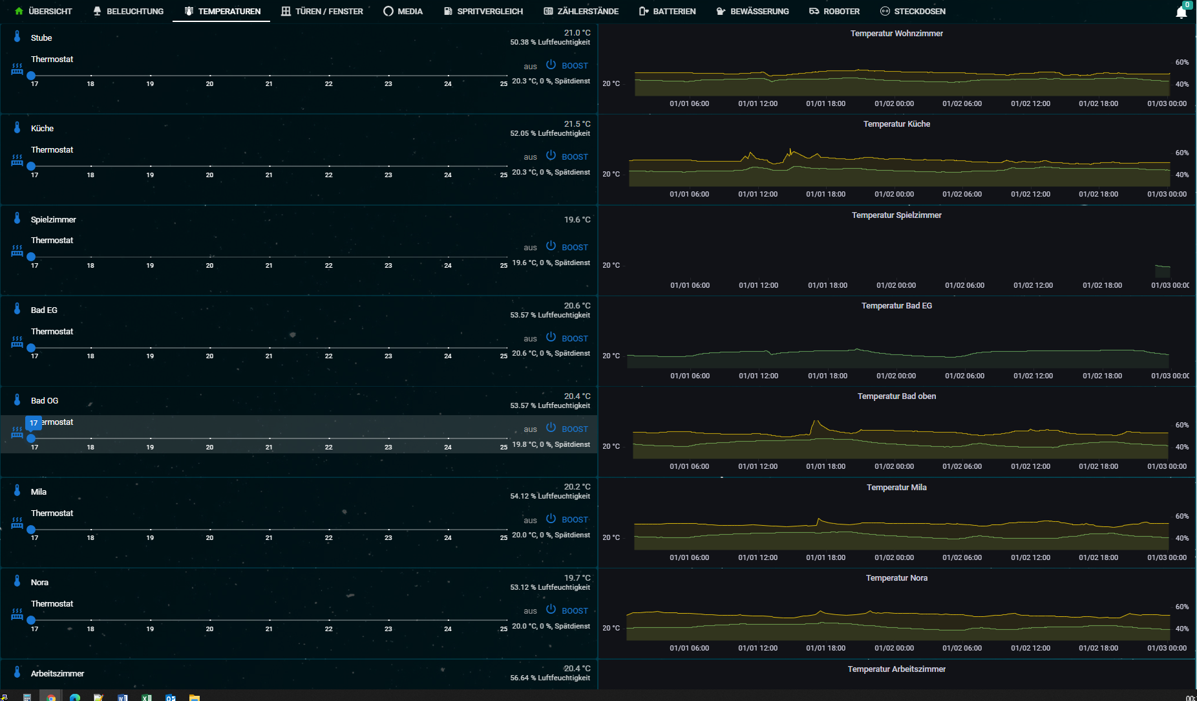
Task: Activate BOOST for Stube thermostat
Action: [x=575, y=66]
